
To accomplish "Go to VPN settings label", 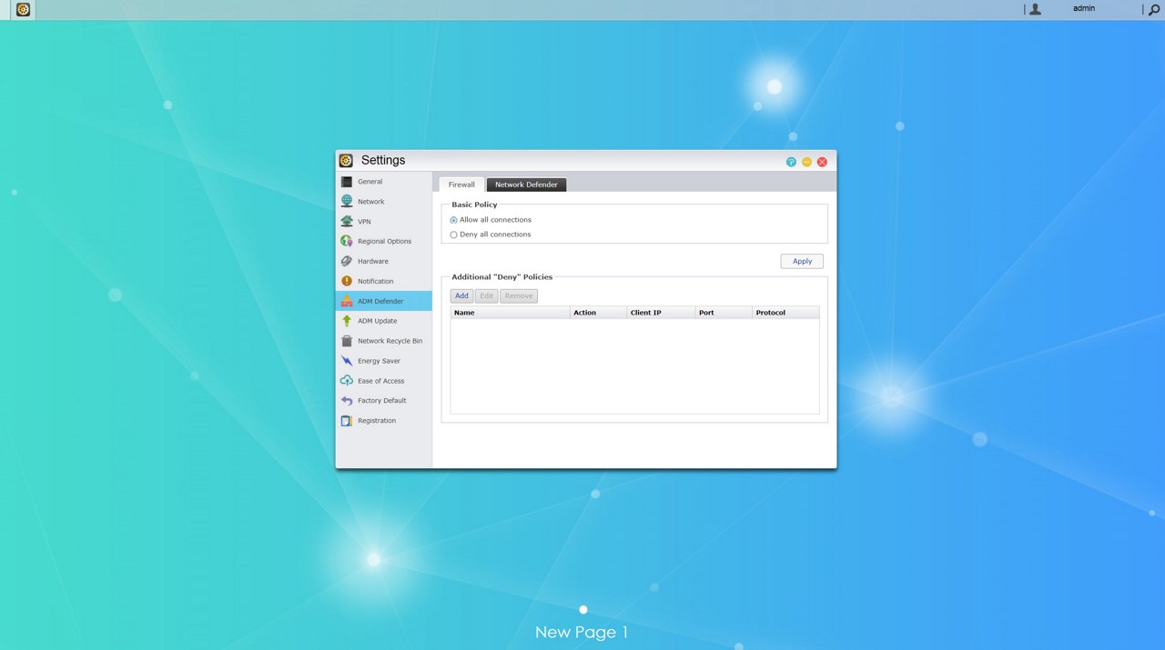I will (x=364, y=222).
